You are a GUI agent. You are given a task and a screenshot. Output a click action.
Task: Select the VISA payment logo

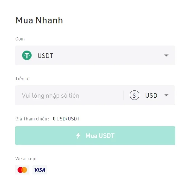click(39, 170)
